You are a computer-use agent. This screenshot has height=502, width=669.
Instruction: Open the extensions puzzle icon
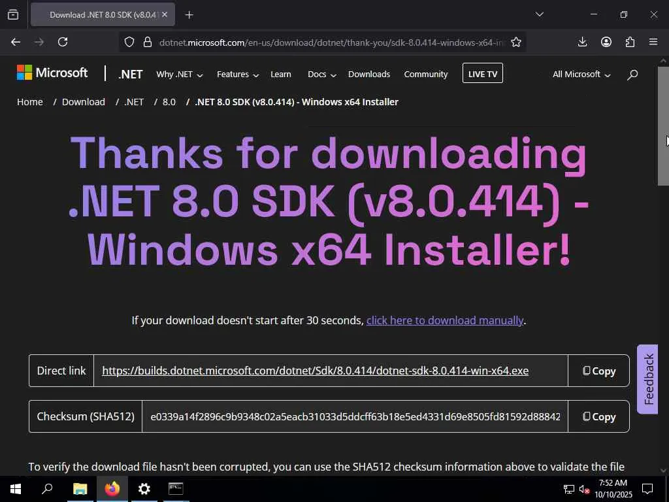coord(630,42)
